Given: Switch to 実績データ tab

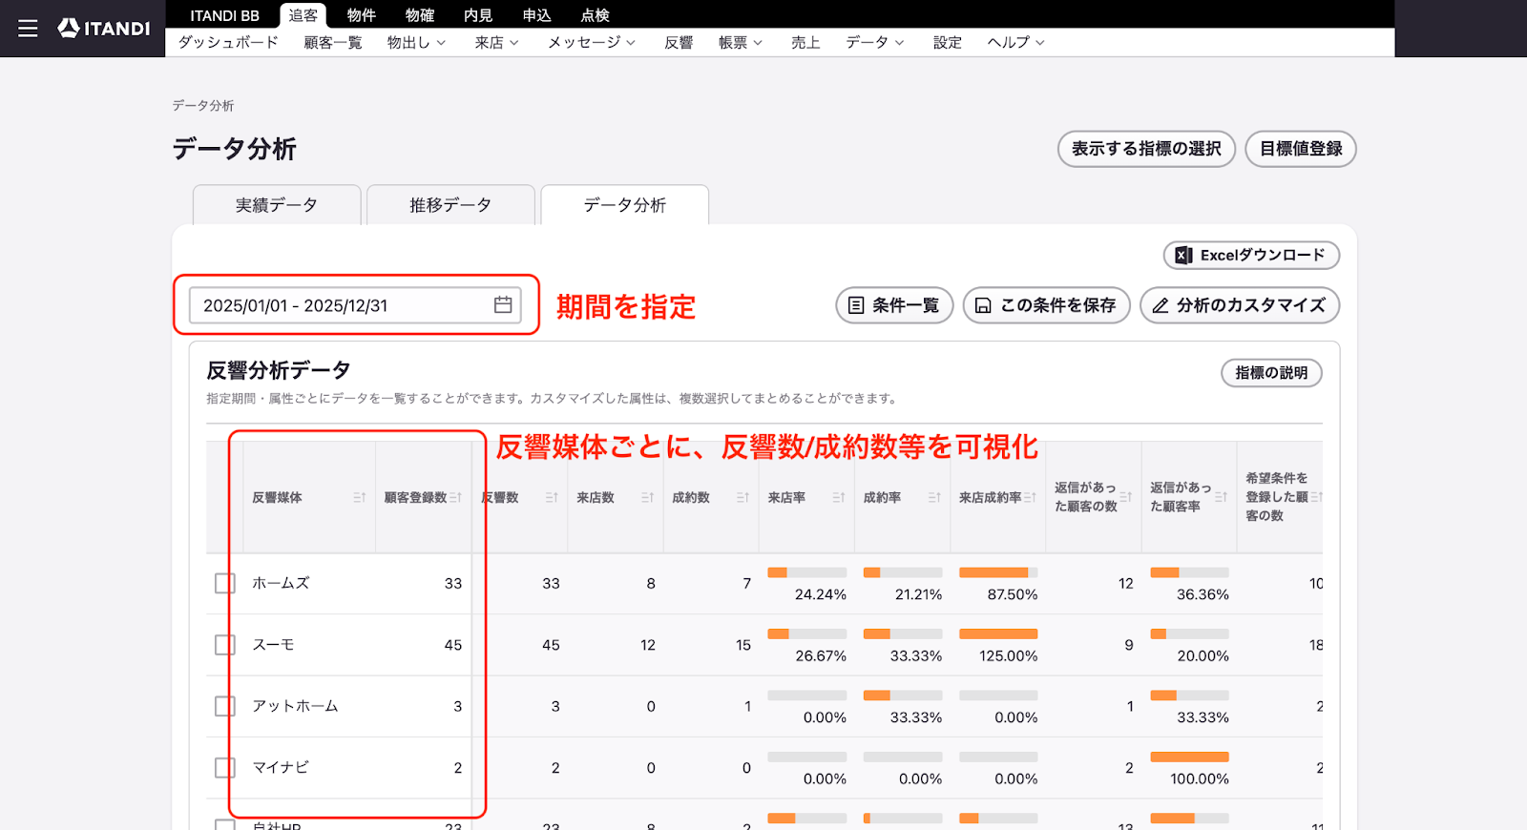Looking at the screenshot, I should tap(277, 205).
